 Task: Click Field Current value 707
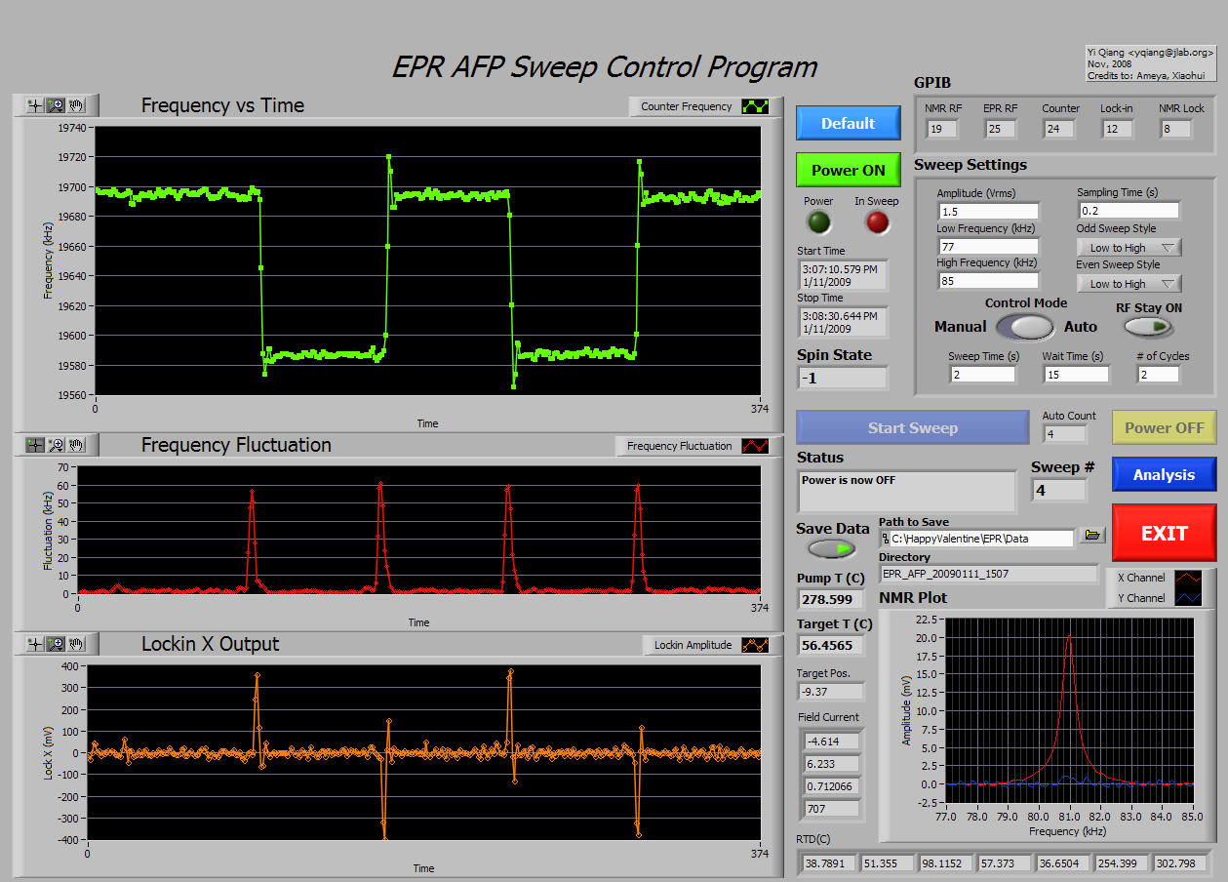[x=832, y=809]
